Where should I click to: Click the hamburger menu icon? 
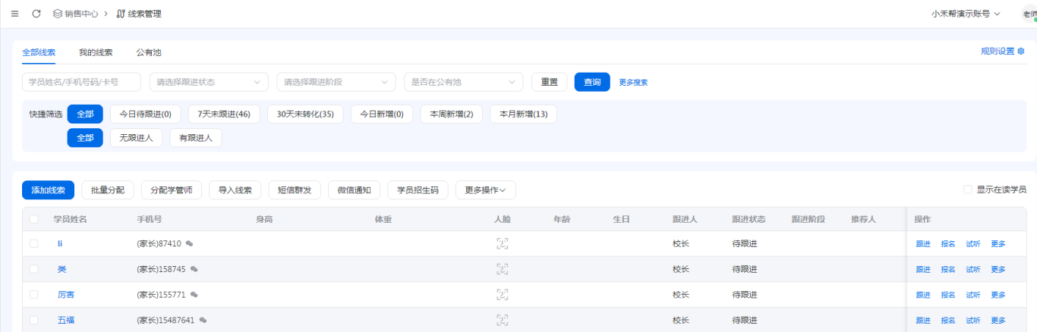point(15,14)
